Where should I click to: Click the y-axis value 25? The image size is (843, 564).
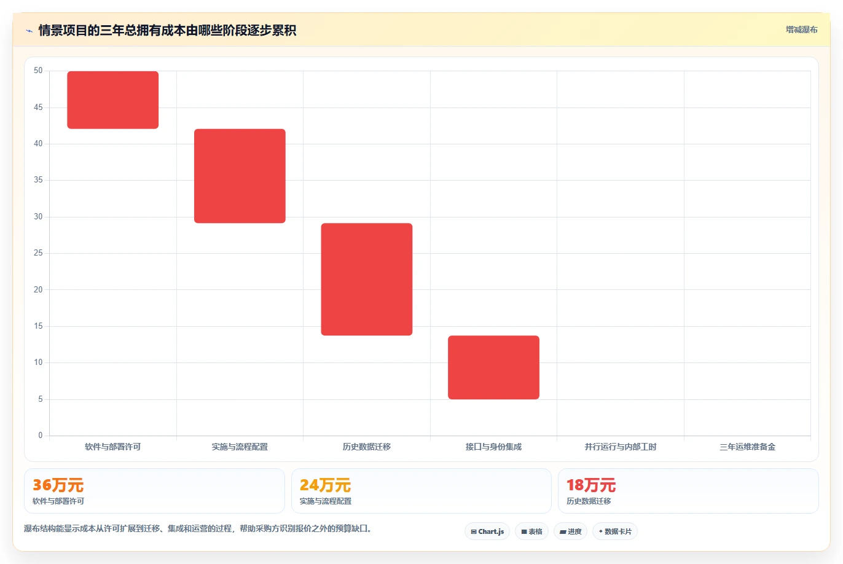pyautogui.click(x=38, y=253)
